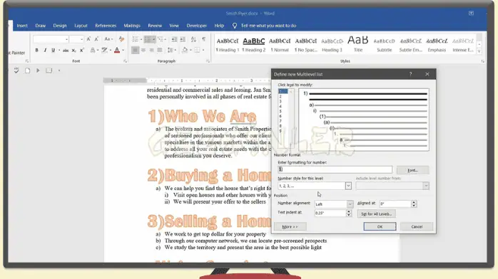Click the red font color swatch
498x279 pixels.
pos(117,50)
